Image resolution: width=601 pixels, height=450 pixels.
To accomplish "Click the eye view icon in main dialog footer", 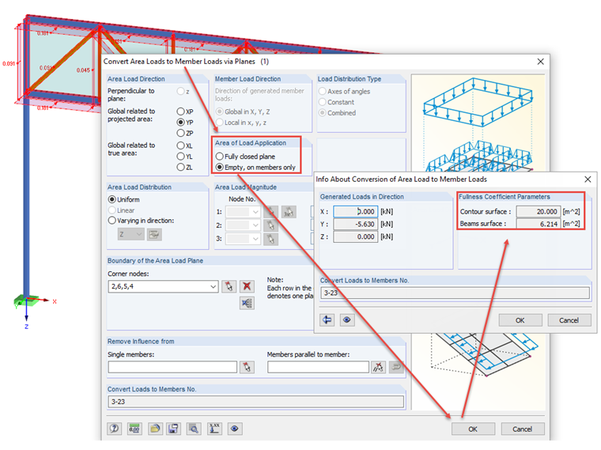I will coord(235,428).
